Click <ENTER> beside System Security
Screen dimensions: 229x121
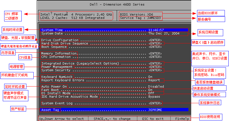click(155, 70)
